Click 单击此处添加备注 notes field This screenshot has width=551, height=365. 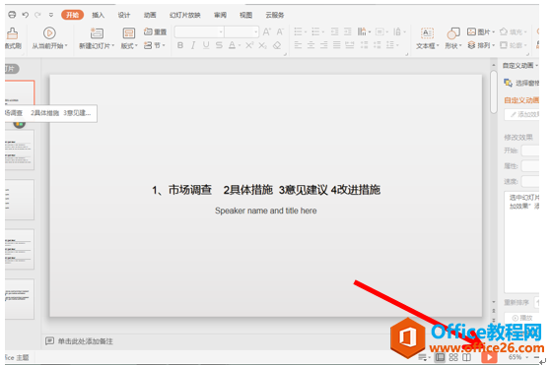pyautogui.click(x=86, y=341)
